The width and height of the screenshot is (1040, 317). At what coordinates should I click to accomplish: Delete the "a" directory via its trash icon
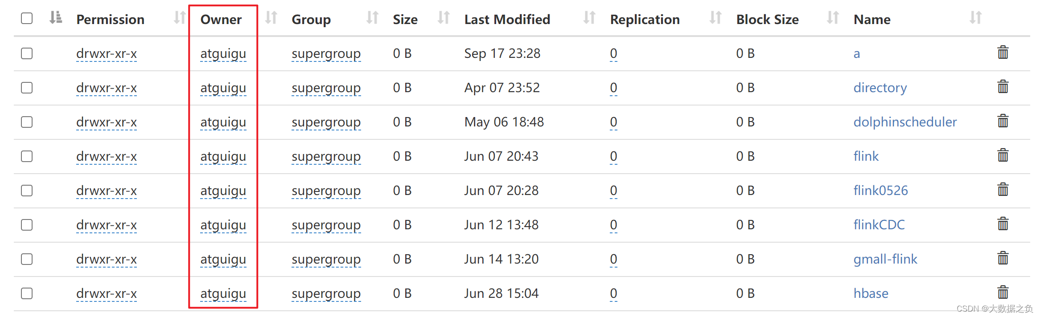[x=1002, y=52]
